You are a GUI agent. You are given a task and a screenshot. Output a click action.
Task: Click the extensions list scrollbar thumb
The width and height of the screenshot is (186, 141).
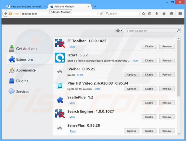[x=179, y=68]
